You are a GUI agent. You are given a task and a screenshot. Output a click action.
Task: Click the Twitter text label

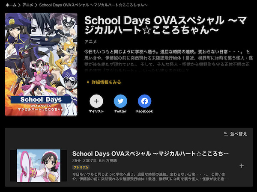coord(120,111)
